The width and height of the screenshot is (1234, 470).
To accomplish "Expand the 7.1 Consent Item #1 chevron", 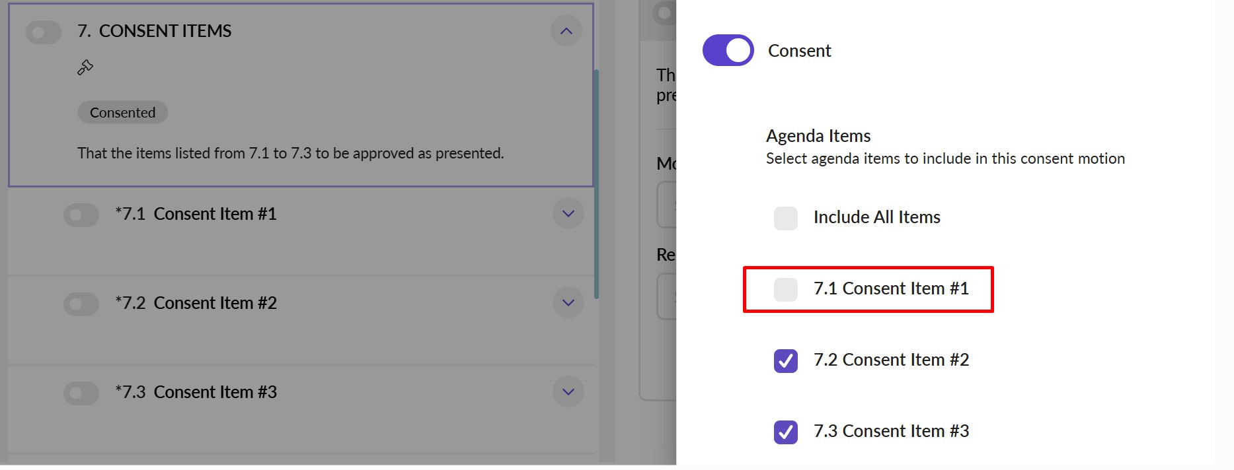I will [x=568, y=214].
